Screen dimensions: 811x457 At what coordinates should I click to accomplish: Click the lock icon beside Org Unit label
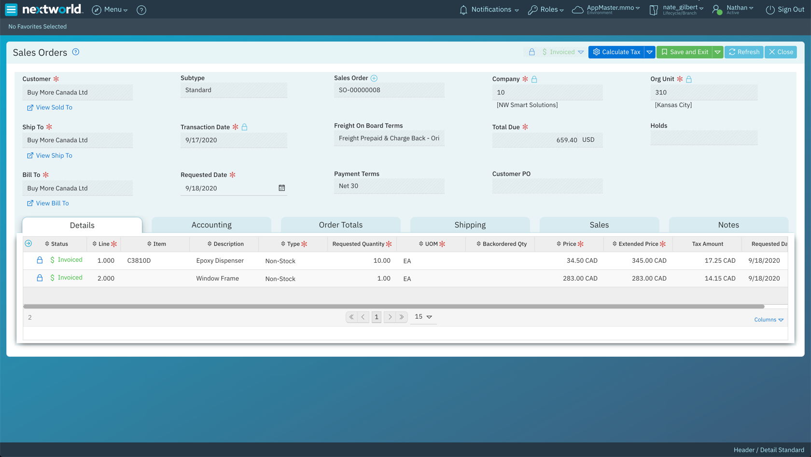(689, 79)
